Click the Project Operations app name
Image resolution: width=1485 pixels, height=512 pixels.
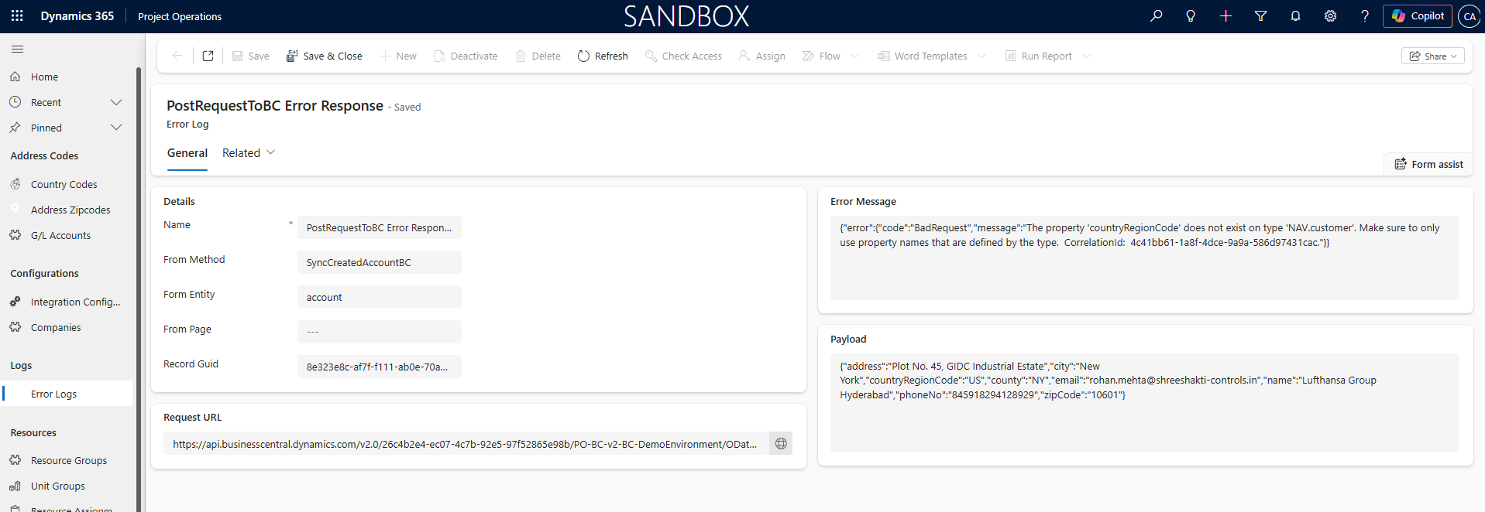coord(180,16)
